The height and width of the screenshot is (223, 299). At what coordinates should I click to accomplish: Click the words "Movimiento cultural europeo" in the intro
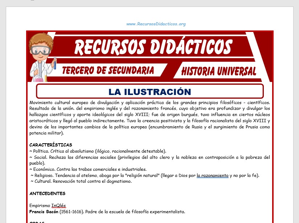coord(59,103)
